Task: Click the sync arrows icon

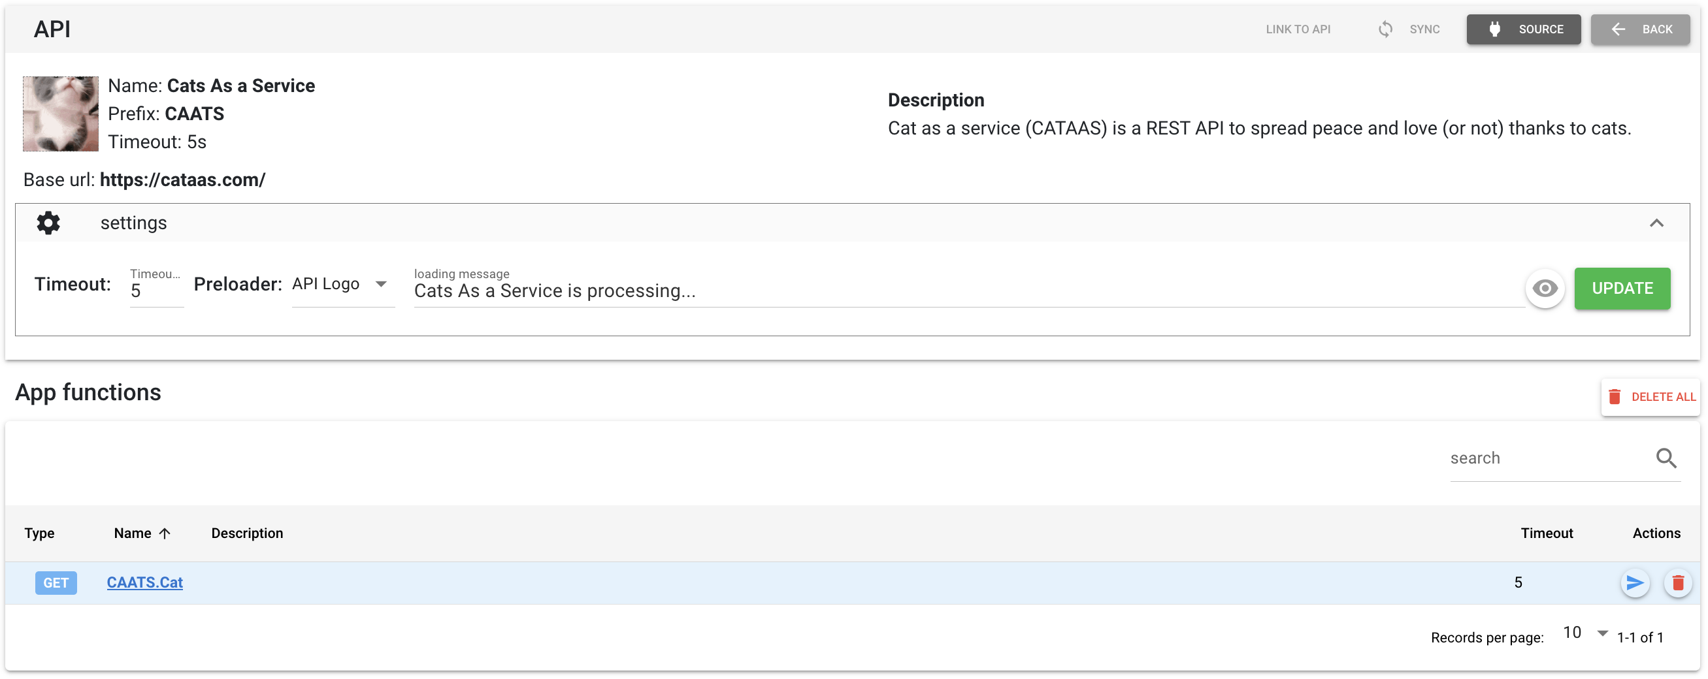Action: point(1385,29)
